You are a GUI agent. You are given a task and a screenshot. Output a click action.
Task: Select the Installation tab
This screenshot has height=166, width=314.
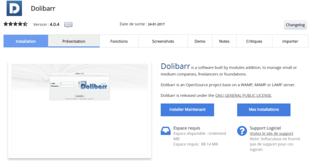(26, 41)
